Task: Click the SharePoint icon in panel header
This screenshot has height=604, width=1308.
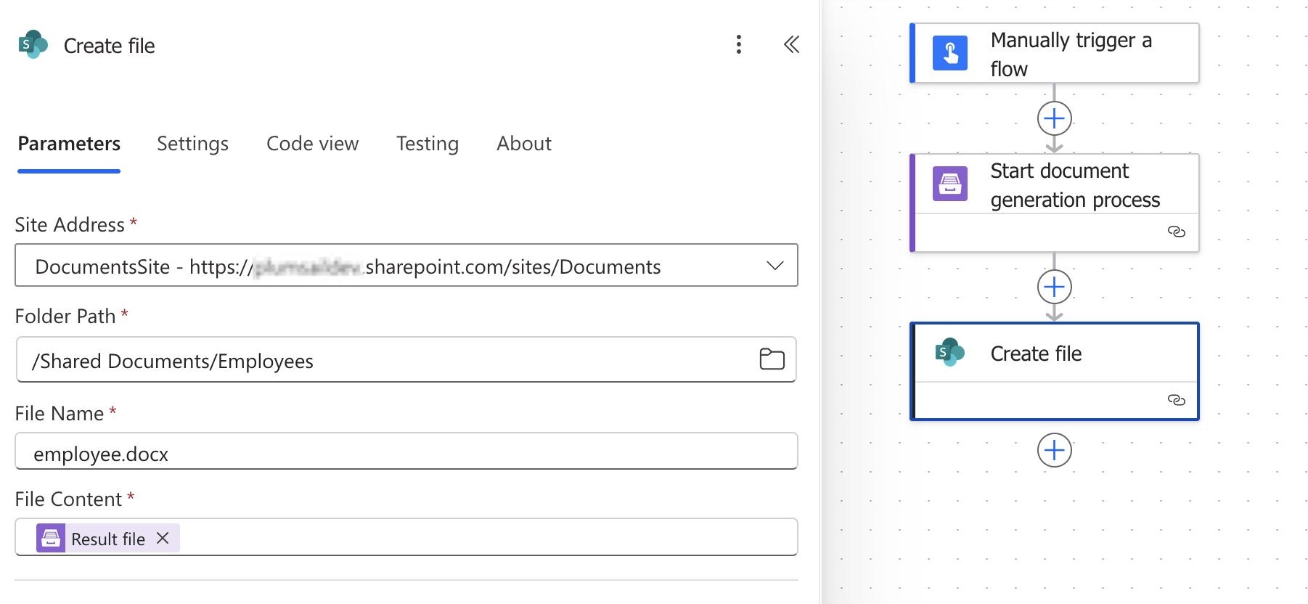Action: point(33,45)
